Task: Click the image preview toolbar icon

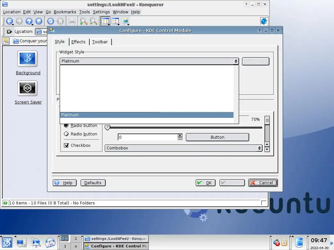Action: pyautogui.click(x=125, y=21)
